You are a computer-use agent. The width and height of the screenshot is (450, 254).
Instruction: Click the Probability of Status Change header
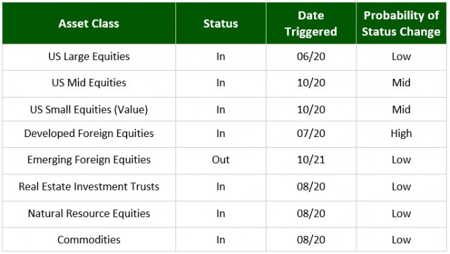click(401, 23)
